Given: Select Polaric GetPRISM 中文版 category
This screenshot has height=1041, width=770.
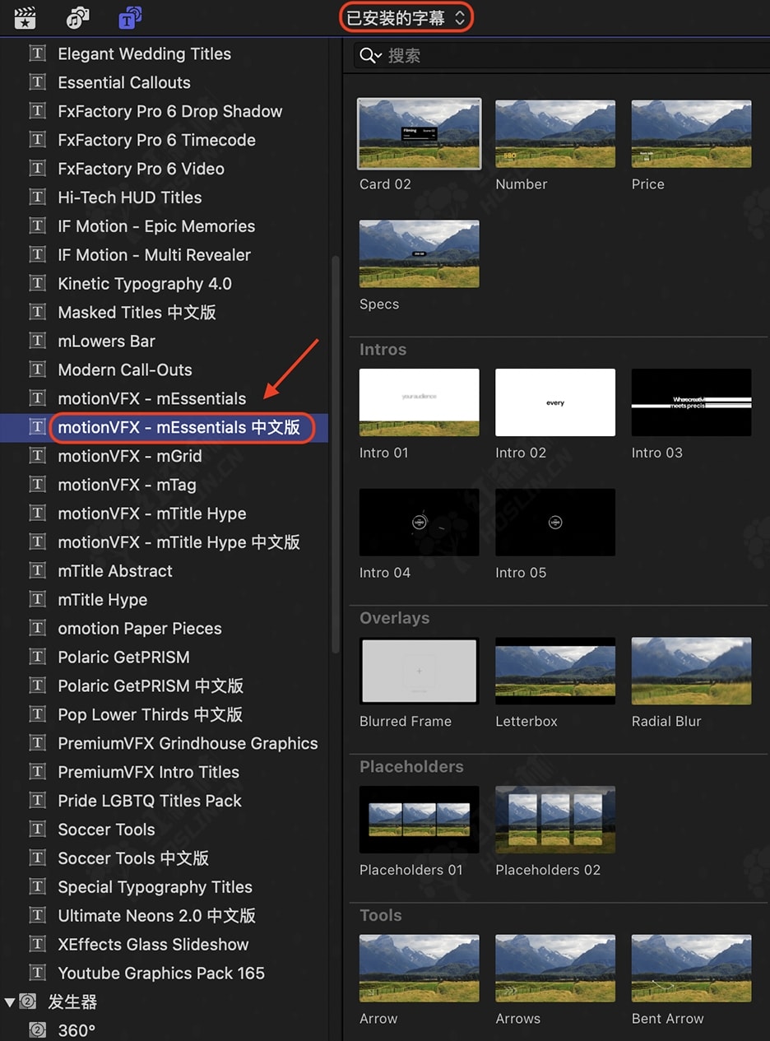Looking at the screenshot, I should click(151, 685).
